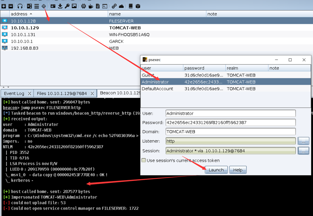Open Scripted Web Delivery terminal icon
This screenshot has width=313, height=216.
pyautogui.click(x=105, y=6)
